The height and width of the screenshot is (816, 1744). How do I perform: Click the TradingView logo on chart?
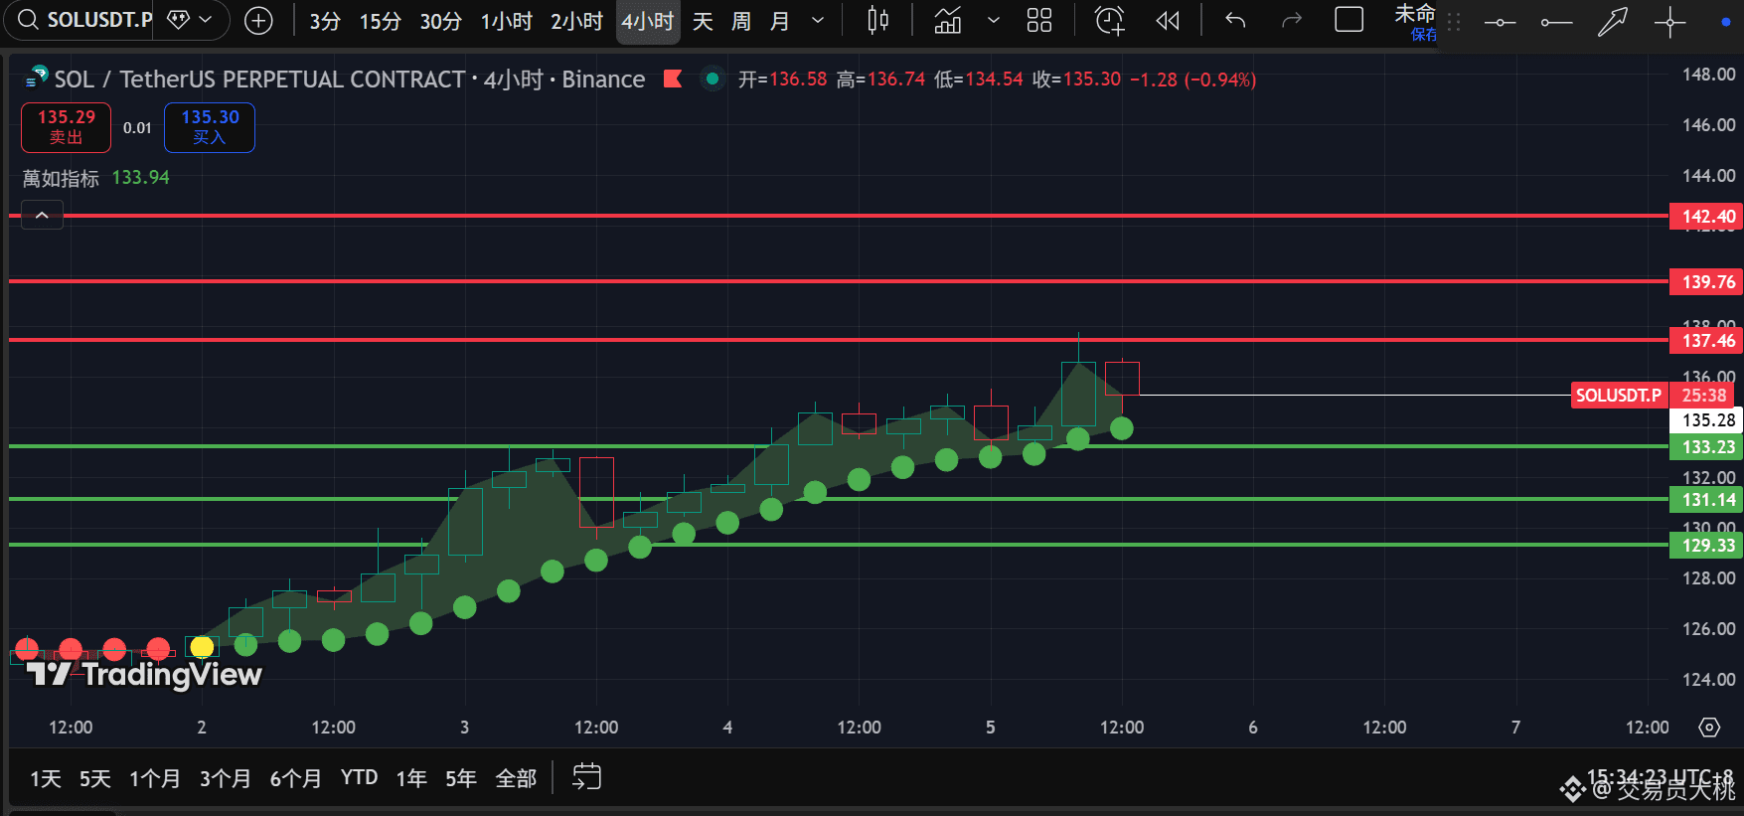coord(144,675)
